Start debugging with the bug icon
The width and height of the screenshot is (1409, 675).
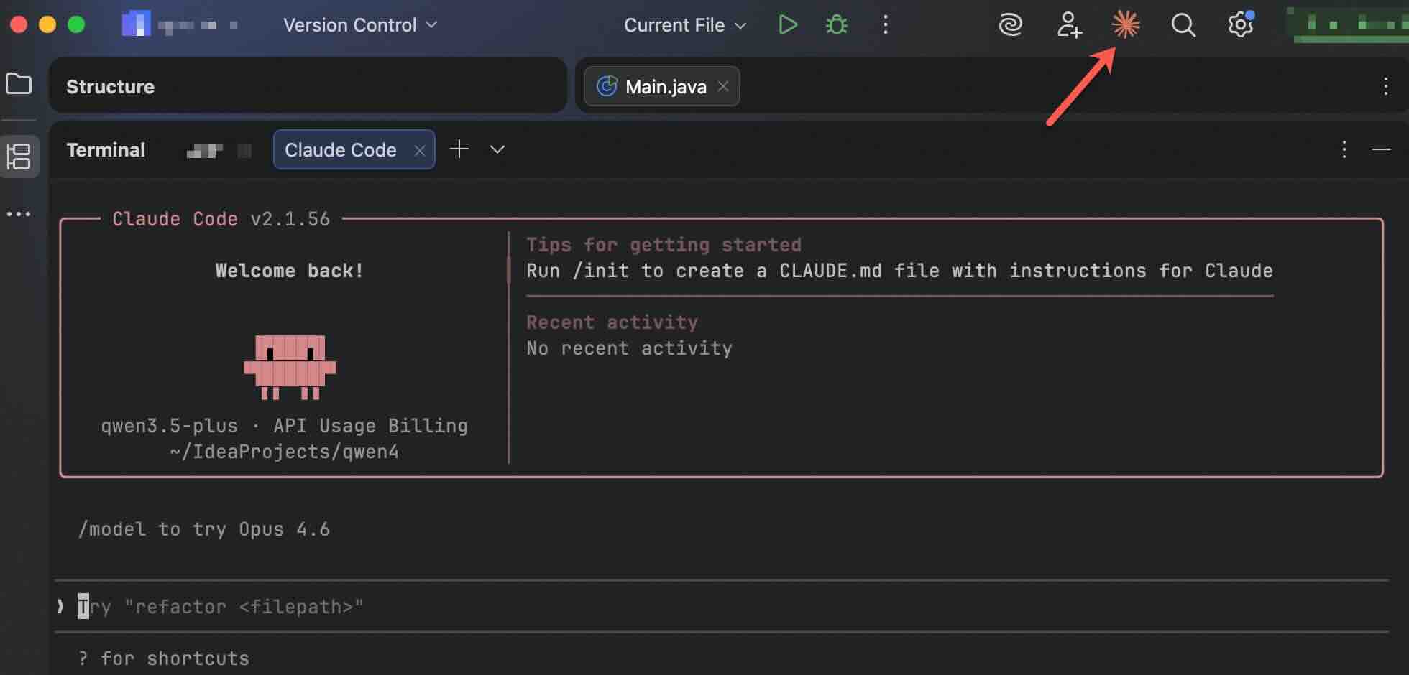[836, 25]
